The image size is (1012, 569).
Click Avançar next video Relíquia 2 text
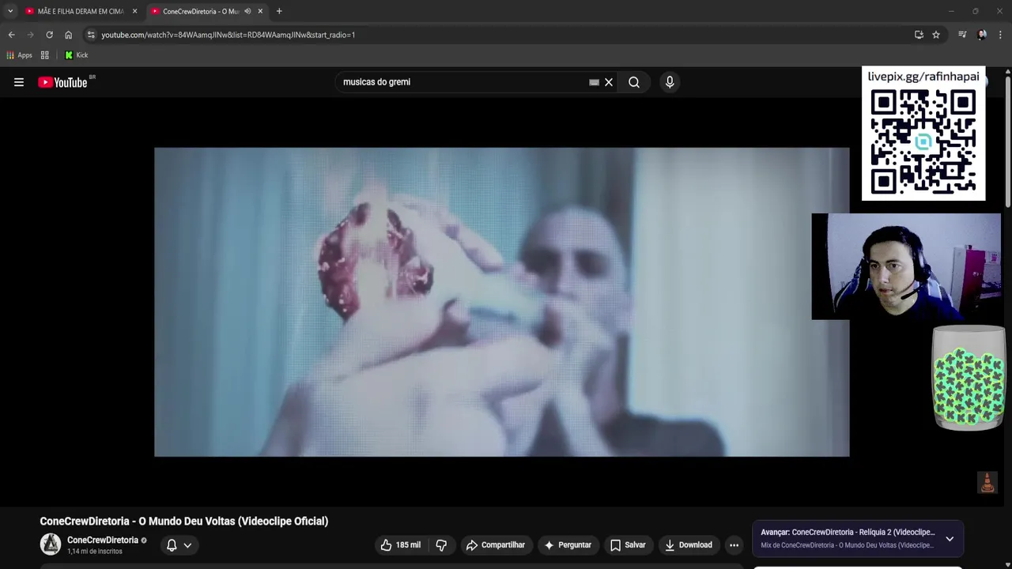coord(848,532)
